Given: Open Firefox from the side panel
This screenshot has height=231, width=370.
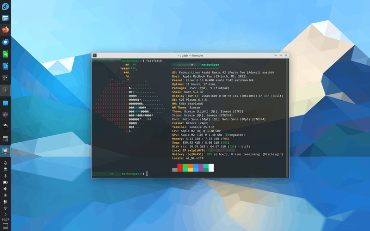Looking at the screenshot, I should coord(5,30).
